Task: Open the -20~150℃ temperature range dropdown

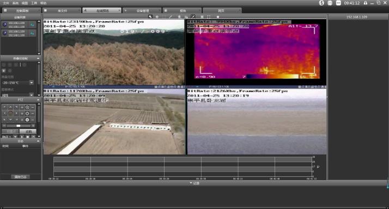Action: (x=32, y=83)
